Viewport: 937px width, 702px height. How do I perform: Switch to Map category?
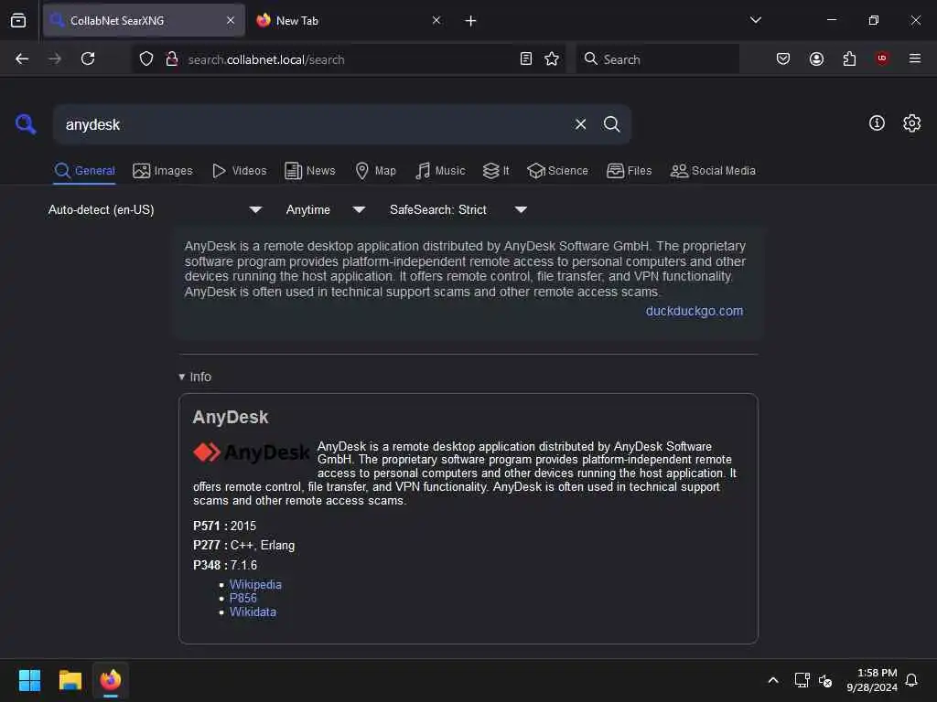coord(375,171)
